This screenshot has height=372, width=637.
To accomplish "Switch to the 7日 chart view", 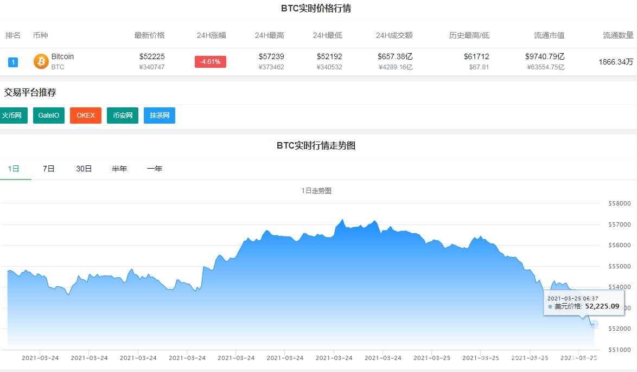I will click(x=48, y=169).
